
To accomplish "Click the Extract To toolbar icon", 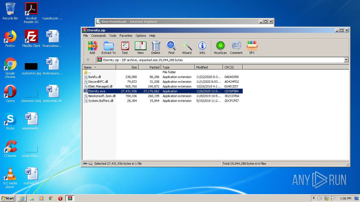I will (109, 47).
